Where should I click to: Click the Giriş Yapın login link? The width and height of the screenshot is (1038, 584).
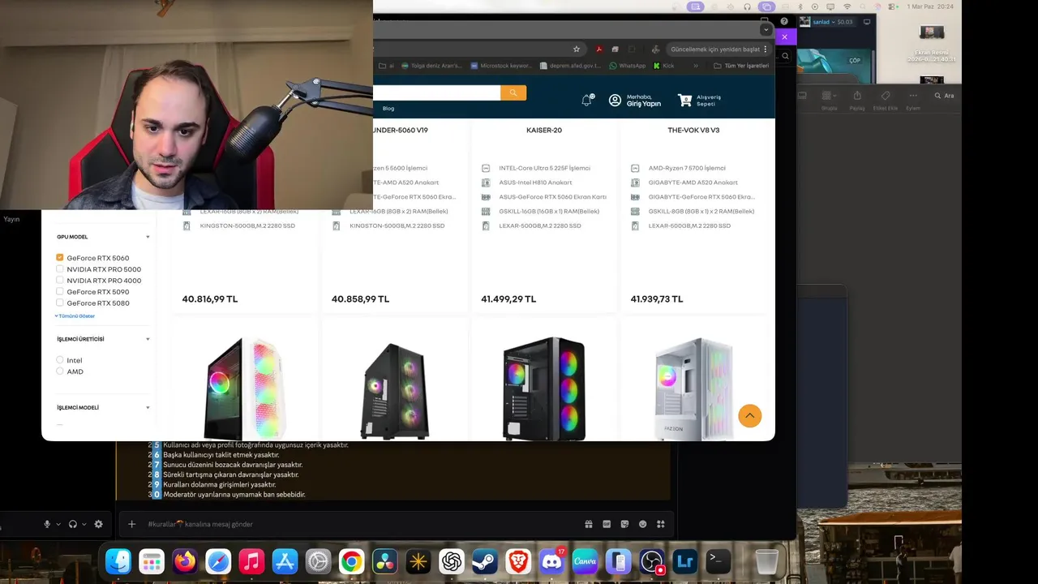coord(644,104)
